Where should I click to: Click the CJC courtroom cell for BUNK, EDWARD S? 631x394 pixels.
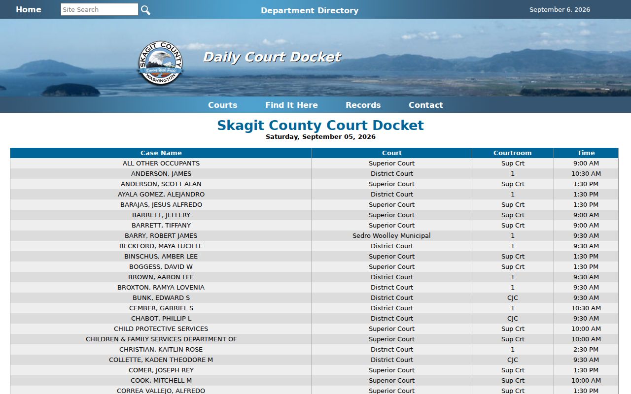point(513,297)
